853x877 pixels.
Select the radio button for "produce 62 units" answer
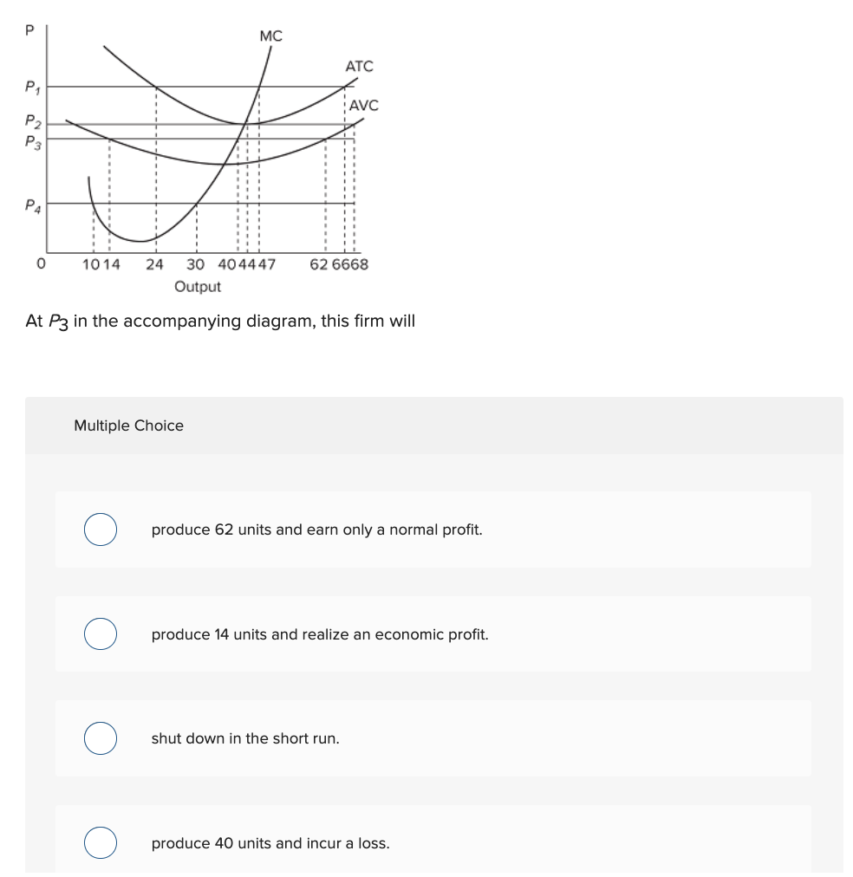click(100, 529)
